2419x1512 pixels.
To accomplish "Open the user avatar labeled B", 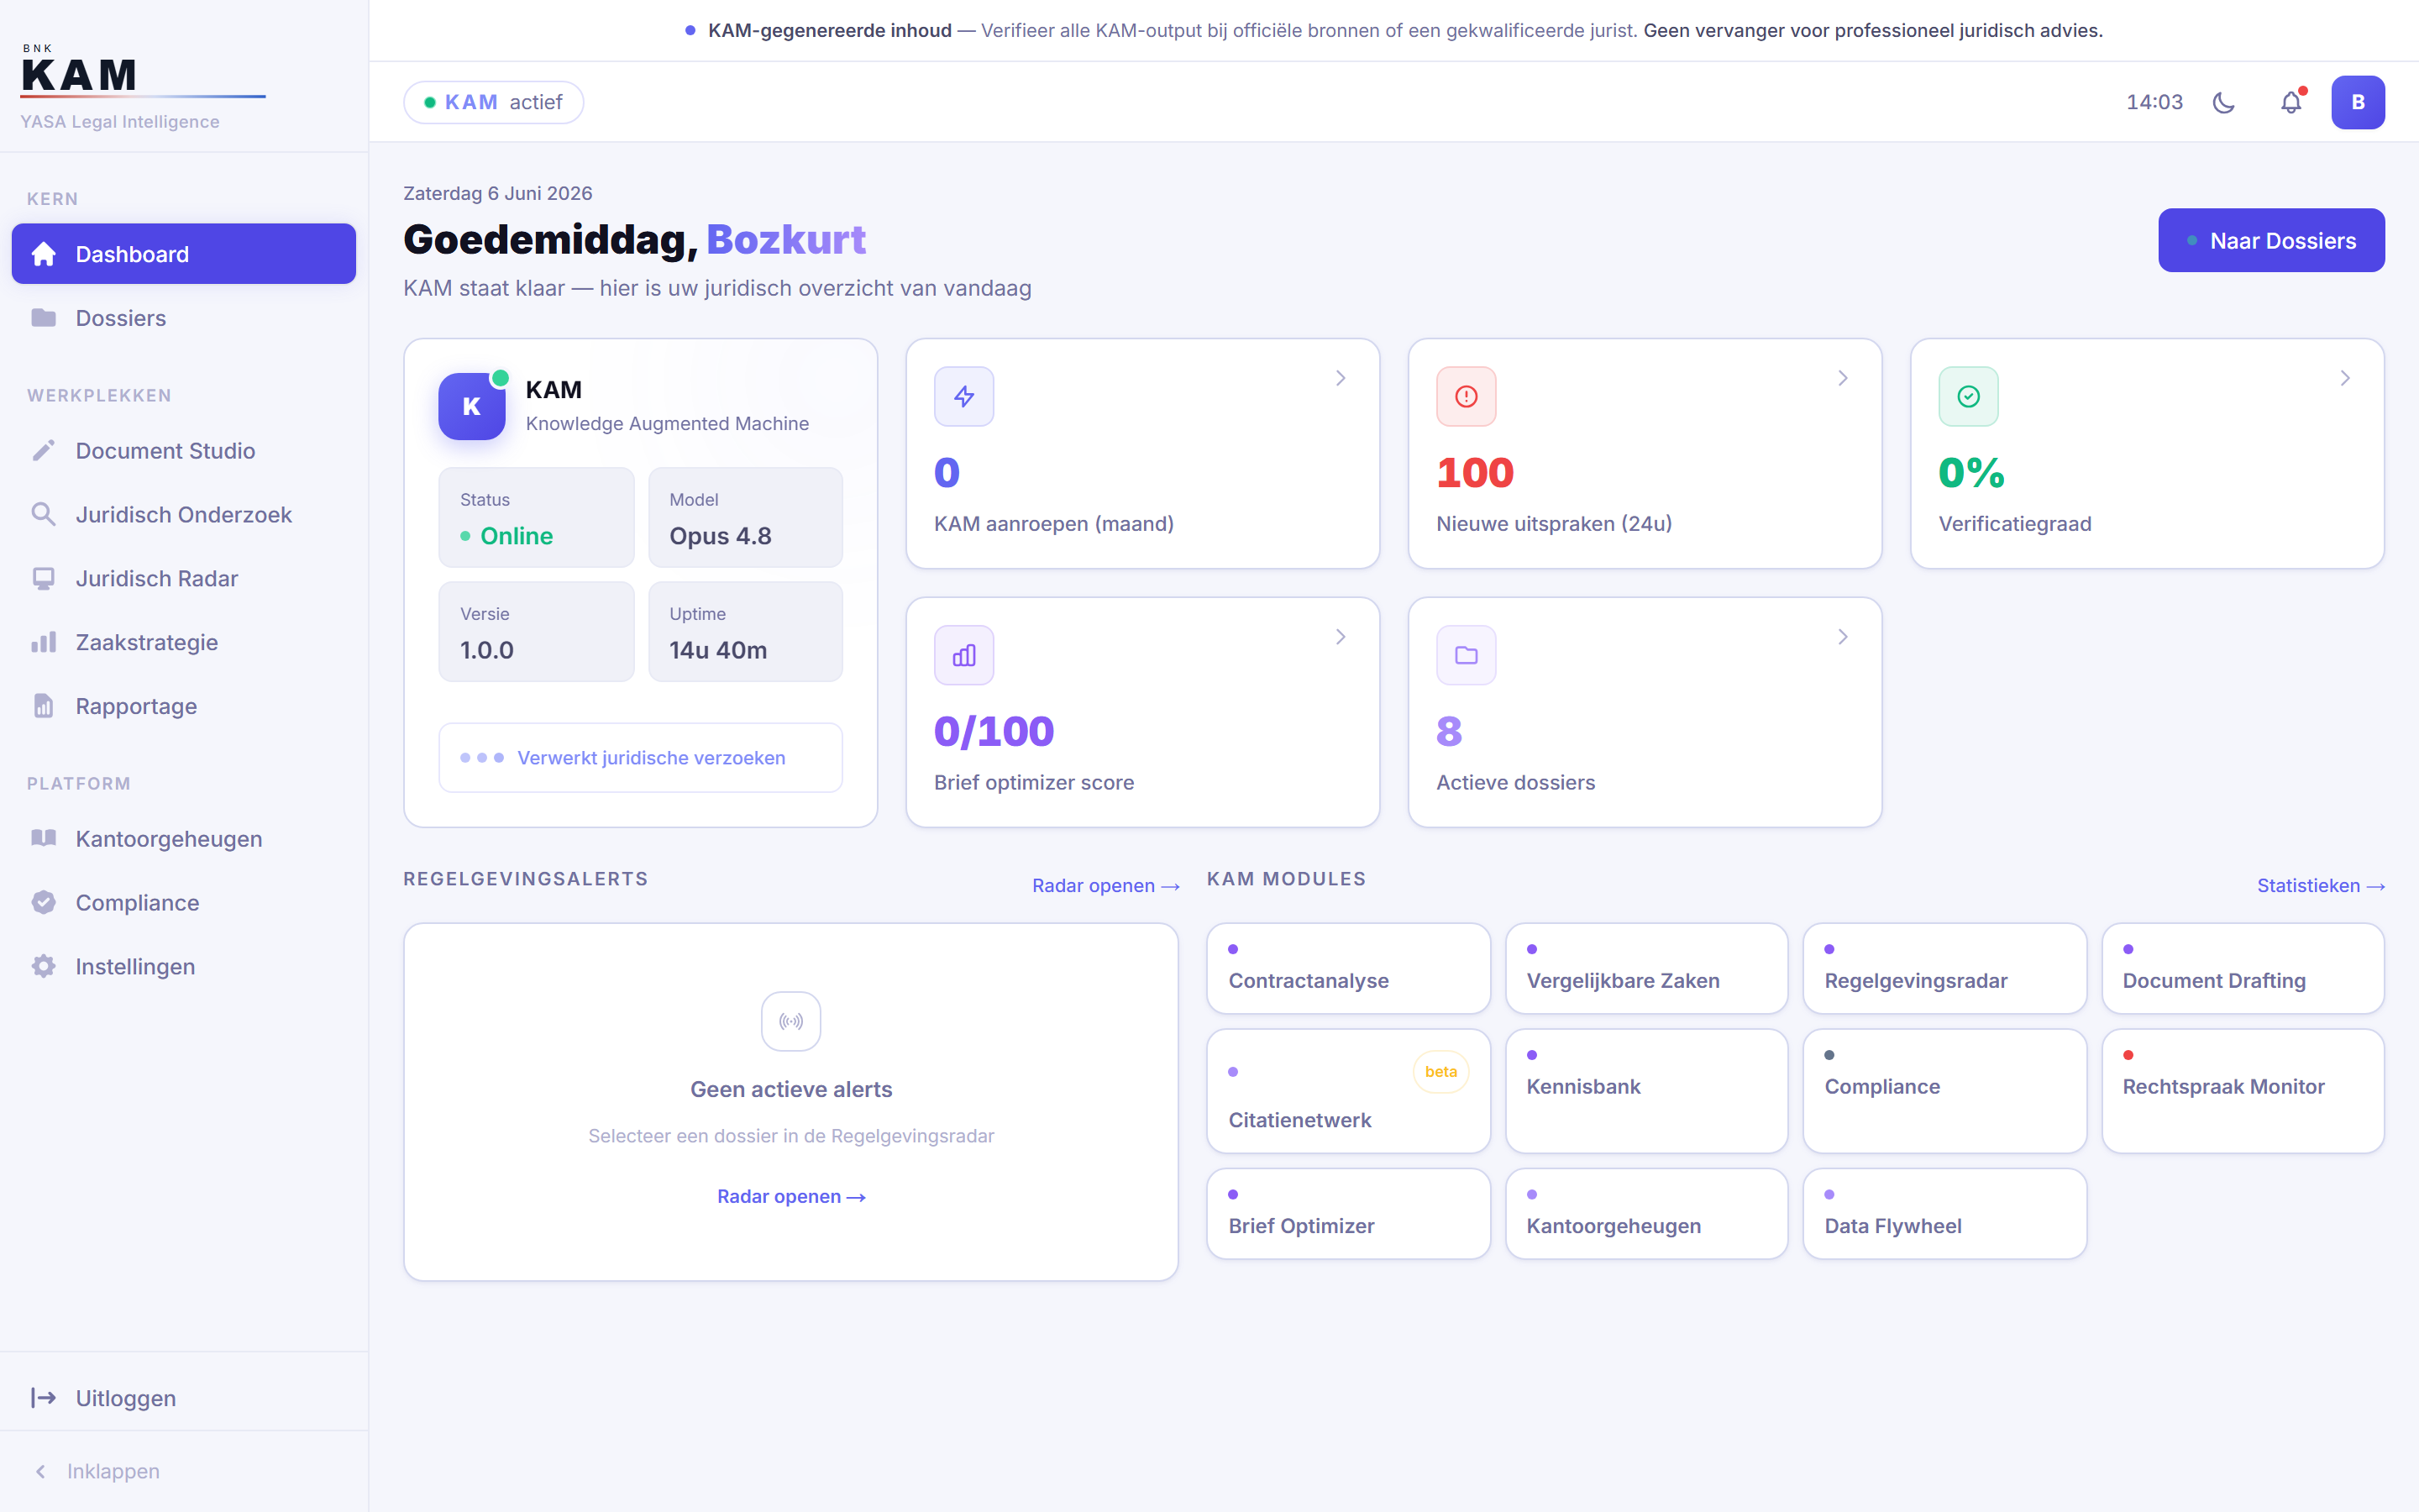I will [x=2358, y=102].
